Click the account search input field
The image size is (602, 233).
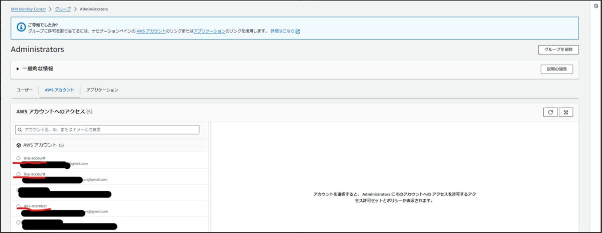(x=107, y=130)
